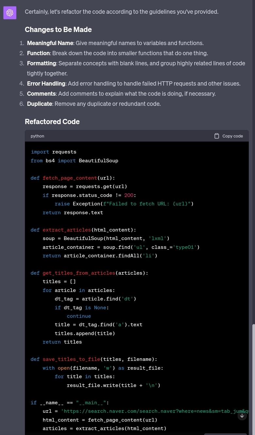Click the ChatGPT logo avatar
The width and height of the screenshot is (255, 435).
pos(10,12)
